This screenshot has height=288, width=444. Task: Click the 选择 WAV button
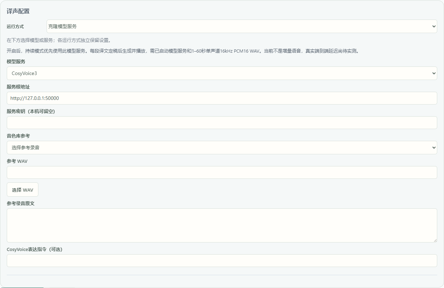(22, 190)
